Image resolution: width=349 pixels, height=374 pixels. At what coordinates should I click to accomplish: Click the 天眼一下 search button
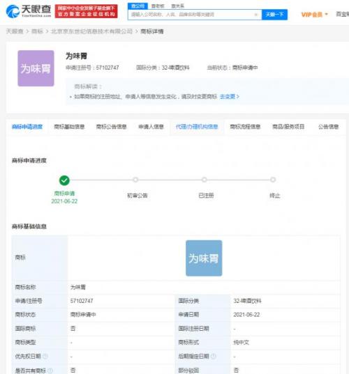(x=274, y=15)
